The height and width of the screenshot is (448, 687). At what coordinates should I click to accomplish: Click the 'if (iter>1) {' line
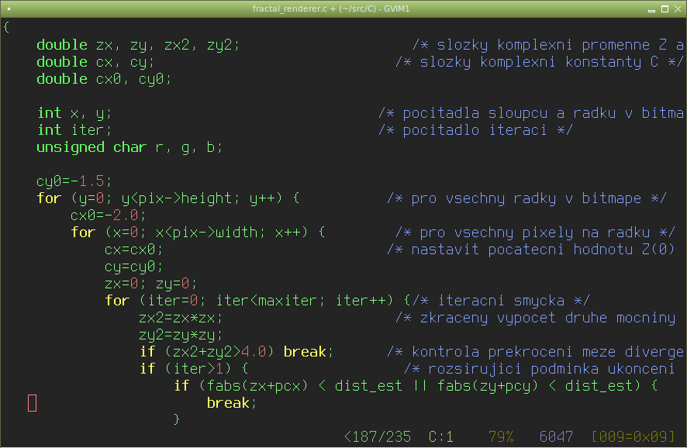coord(194,369)
